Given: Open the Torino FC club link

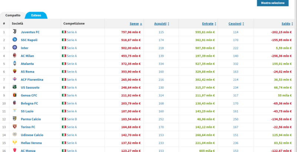Looking at the screenshot, I should (x=28, y=127).
